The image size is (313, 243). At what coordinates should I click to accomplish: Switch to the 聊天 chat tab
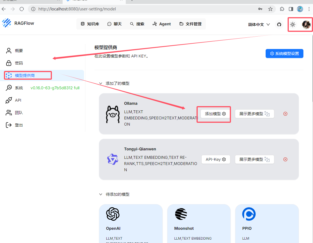(114, 24)
